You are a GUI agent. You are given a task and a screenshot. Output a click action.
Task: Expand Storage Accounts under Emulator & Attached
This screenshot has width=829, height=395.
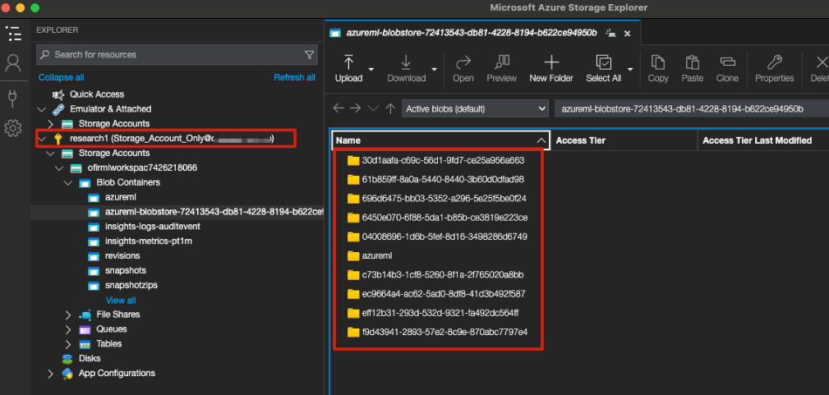tap(51, 124)
